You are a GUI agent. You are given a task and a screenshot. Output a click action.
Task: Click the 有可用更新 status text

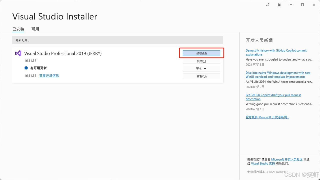pos(38,68)
